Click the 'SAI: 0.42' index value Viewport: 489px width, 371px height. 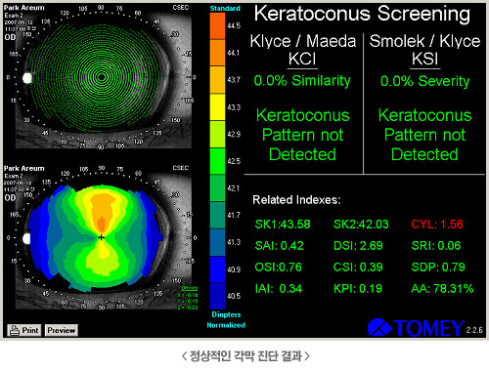pyautogui.click(x=279, y=246)
